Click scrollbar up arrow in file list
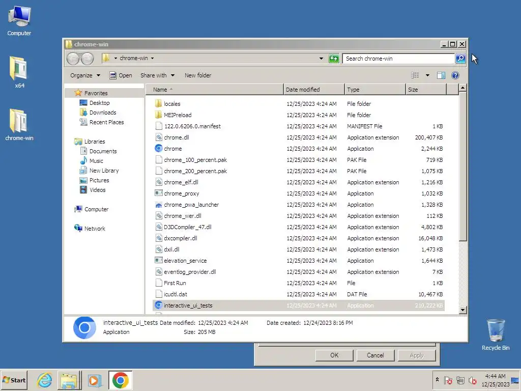 pos(462,88)
